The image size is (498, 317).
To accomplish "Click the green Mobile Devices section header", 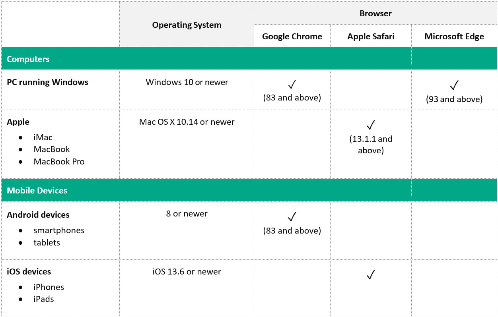I will tap(37, 191).
